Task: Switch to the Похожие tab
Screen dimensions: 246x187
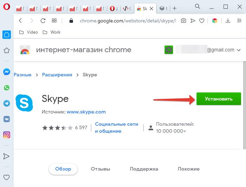Action: coord(188,169)
